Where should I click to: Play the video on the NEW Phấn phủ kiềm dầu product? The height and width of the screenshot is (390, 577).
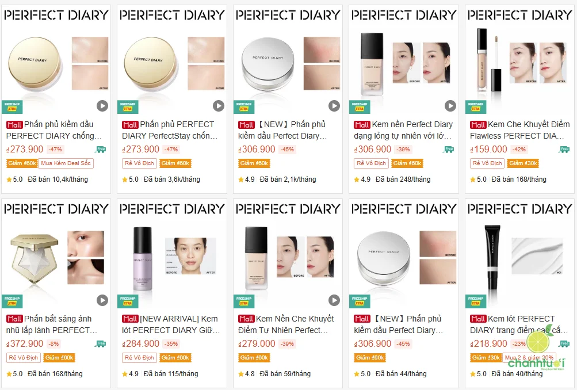pyautogui.click(x=334, y=106)
